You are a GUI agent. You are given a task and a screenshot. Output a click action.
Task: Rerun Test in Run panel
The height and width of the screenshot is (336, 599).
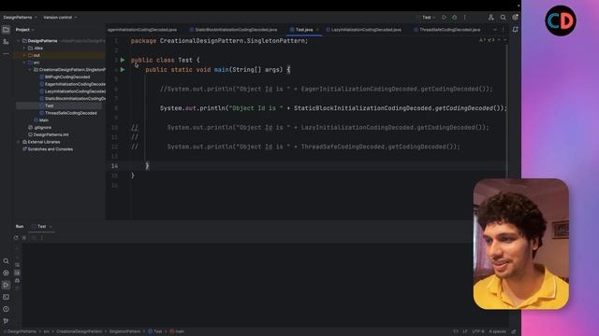click(16, 238)
